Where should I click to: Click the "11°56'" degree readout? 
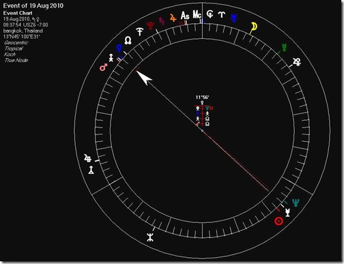(x=202, y=98)
